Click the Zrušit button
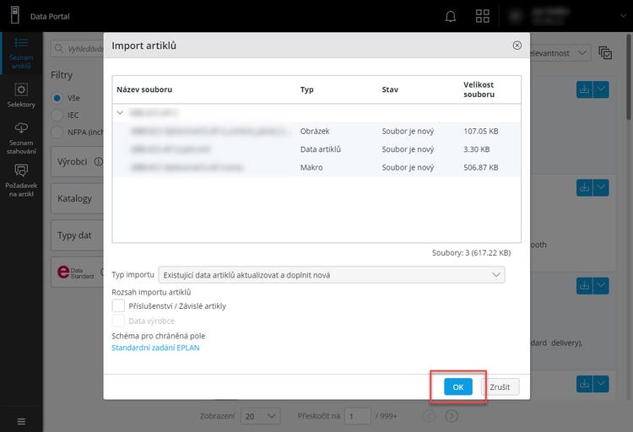The image size is (633, 432). [x=500, y=386]
